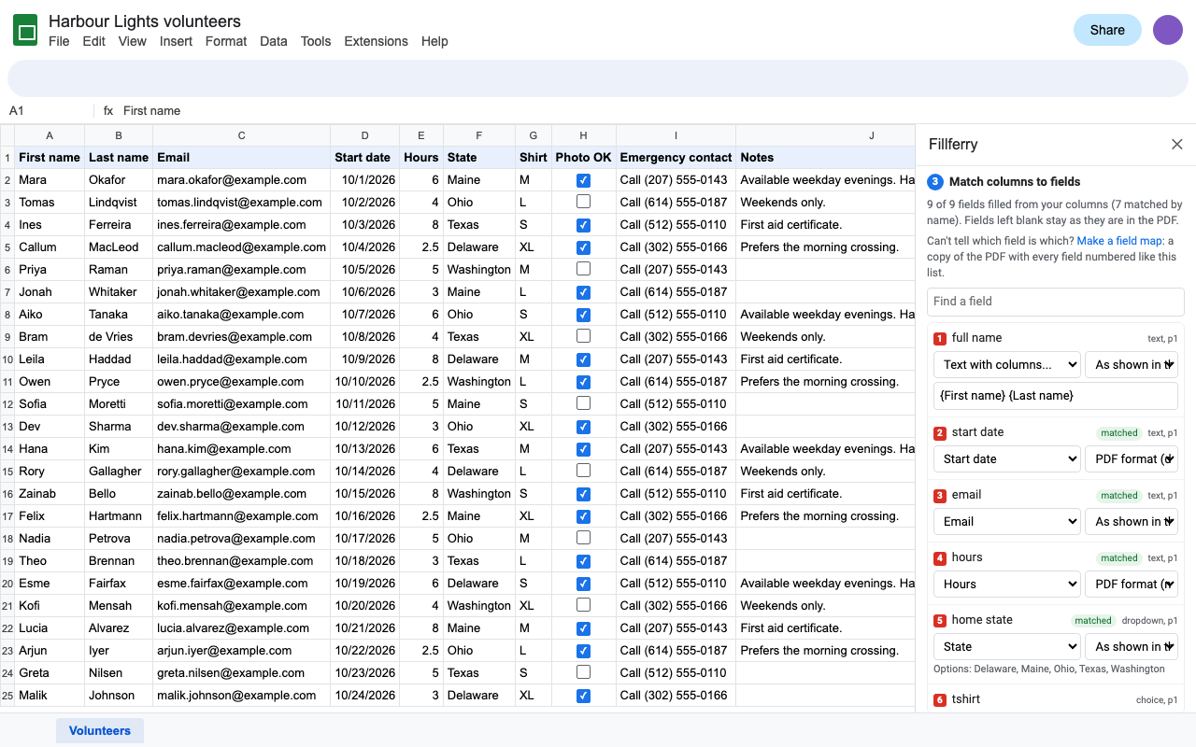Toggle Photo OK checkbox for Mara Okafor

tap(583, 180)
